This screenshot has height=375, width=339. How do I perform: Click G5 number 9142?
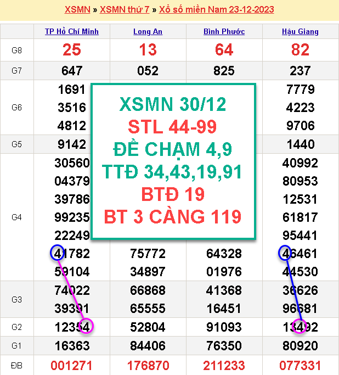[x=72, y=144]
